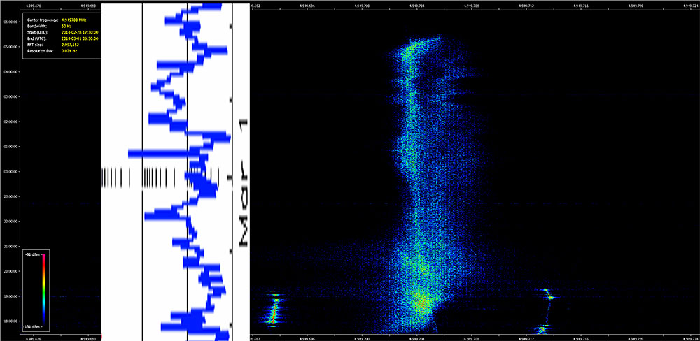Click the -131 dBm legend label

(x=33, y=326)
